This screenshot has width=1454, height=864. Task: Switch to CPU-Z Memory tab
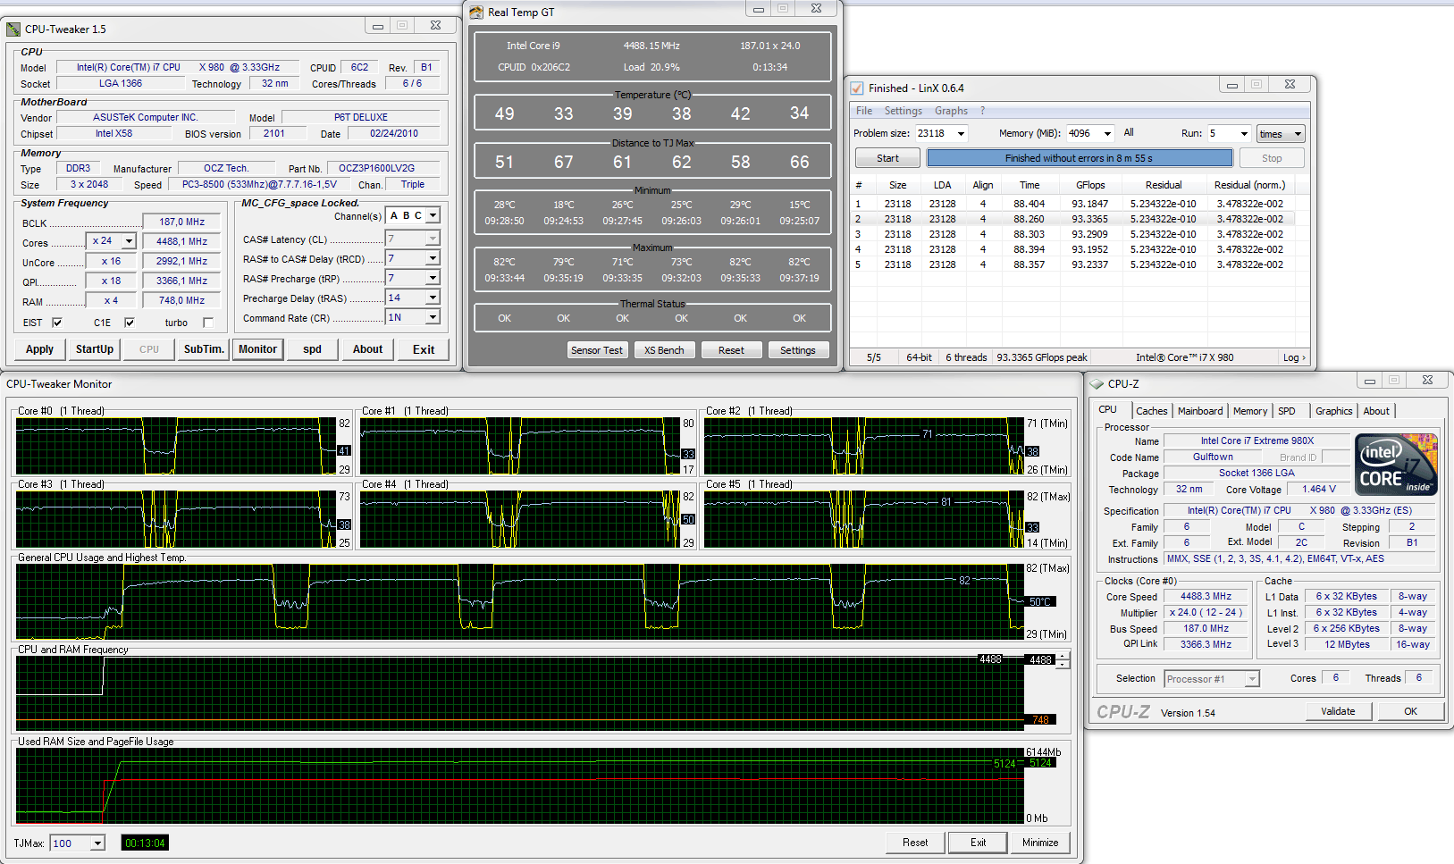click(x=1249, y=411)
